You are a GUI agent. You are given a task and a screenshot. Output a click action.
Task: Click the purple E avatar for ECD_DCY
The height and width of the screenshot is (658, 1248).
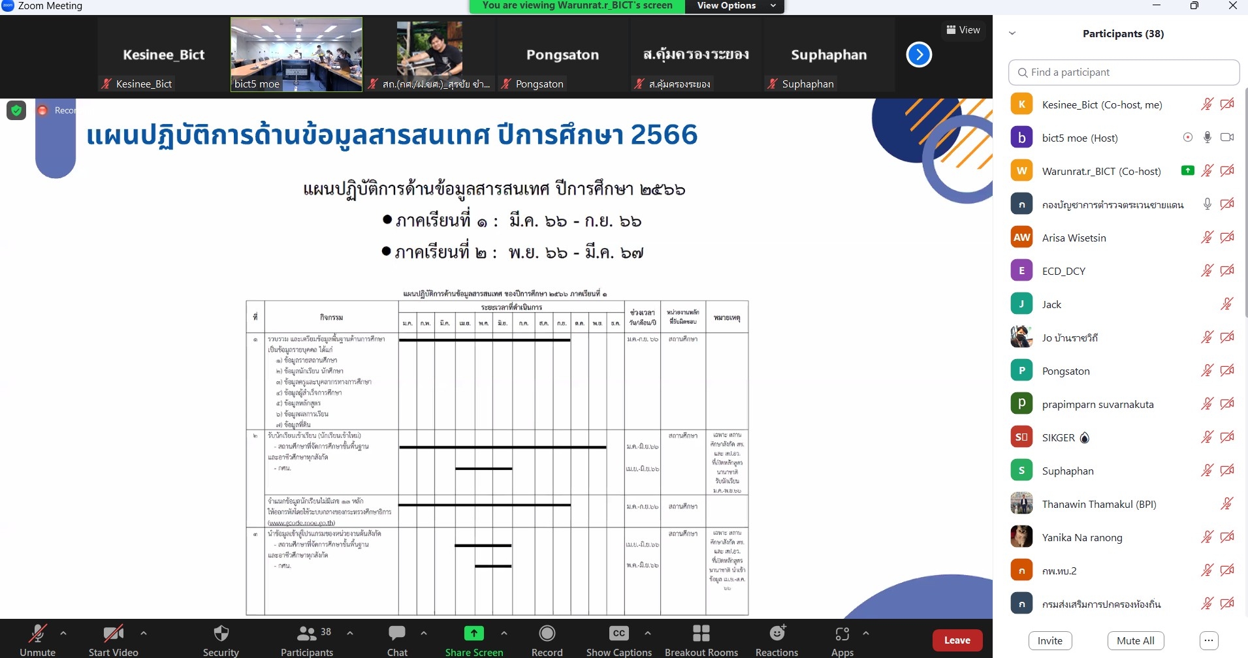coord(1021,271)
